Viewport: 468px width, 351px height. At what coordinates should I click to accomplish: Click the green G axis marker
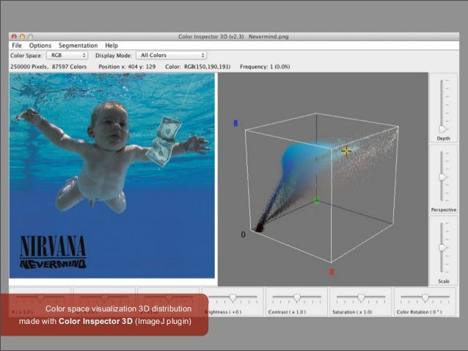(x=316, y=201)
